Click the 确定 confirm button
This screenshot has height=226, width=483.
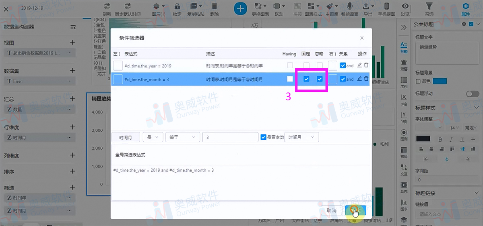[x=355, y=210]
